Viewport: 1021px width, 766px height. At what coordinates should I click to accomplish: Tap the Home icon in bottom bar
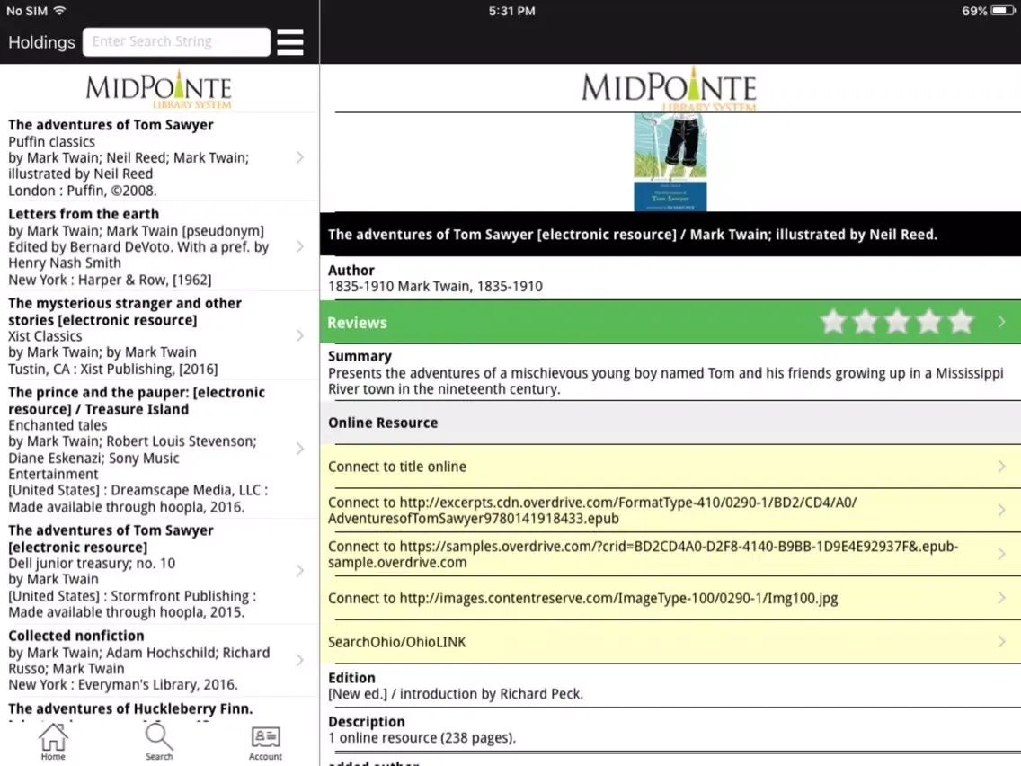tap(53, 741)
